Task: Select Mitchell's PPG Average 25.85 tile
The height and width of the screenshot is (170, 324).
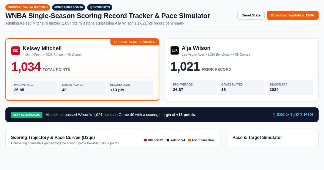Action: coord(34,88)
